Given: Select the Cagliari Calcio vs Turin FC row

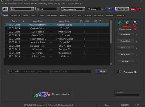Looking at the screenshot, I should pyautogui.click(x=57, y=28).
